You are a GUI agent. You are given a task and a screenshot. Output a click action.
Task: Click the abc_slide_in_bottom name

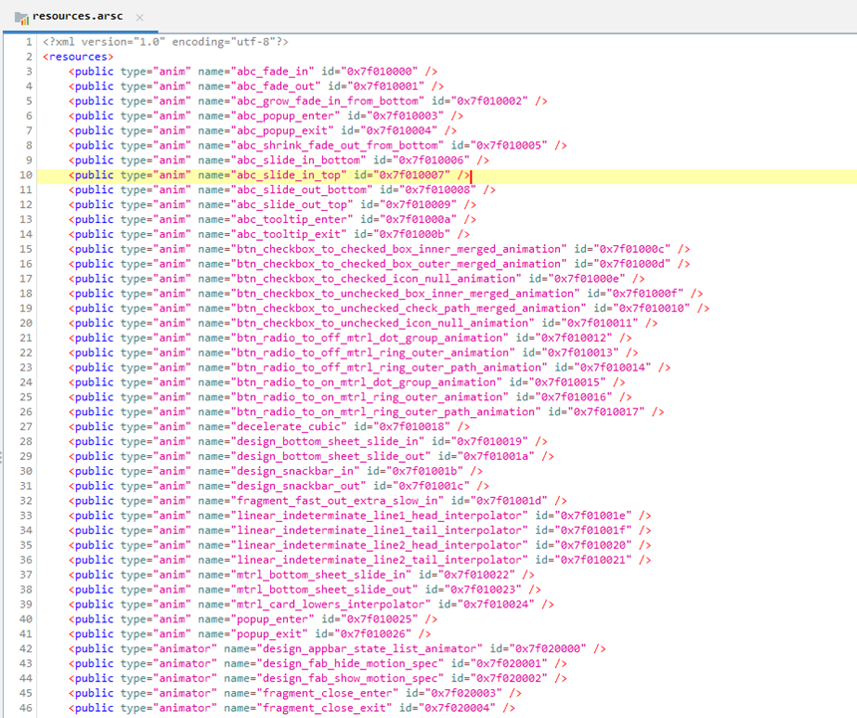(298, 159)
